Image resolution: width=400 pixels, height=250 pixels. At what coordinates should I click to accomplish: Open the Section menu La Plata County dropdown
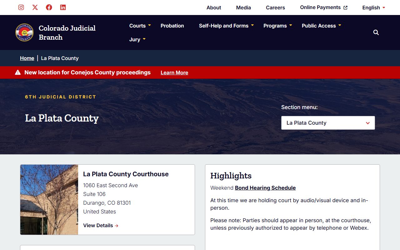[x=328, y=123]
